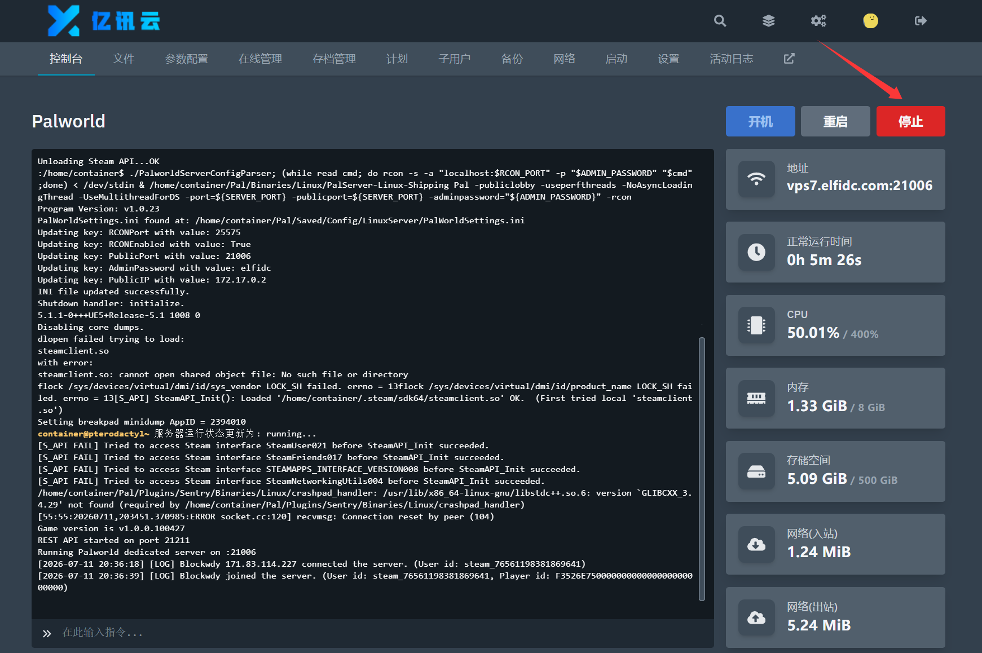Click 'INI file updated successfully.' line
This screenshot has width=982, height=653.
click(x=113, y=292)
